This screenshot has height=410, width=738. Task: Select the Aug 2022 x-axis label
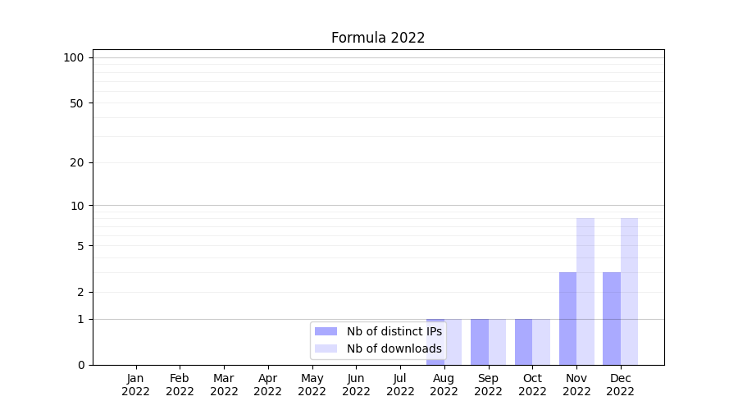pos(444,385)
